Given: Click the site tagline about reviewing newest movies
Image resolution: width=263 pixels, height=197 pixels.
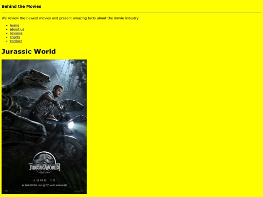Looking at the screenshot, I should tap(71, 18).
